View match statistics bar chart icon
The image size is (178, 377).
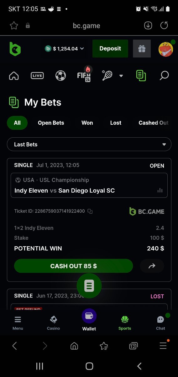tap(160, 190)
